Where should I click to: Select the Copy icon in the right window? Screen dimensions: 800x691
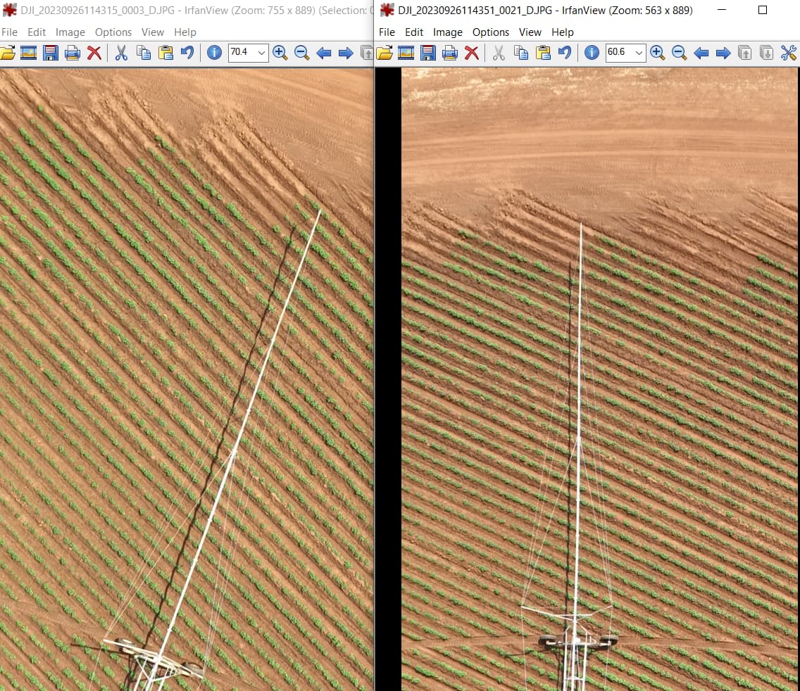(521, 53)
